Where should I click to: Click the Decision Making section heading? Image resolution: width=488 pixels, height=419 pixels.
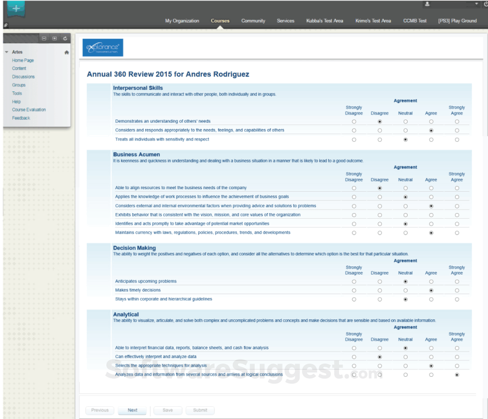[134, 248]
